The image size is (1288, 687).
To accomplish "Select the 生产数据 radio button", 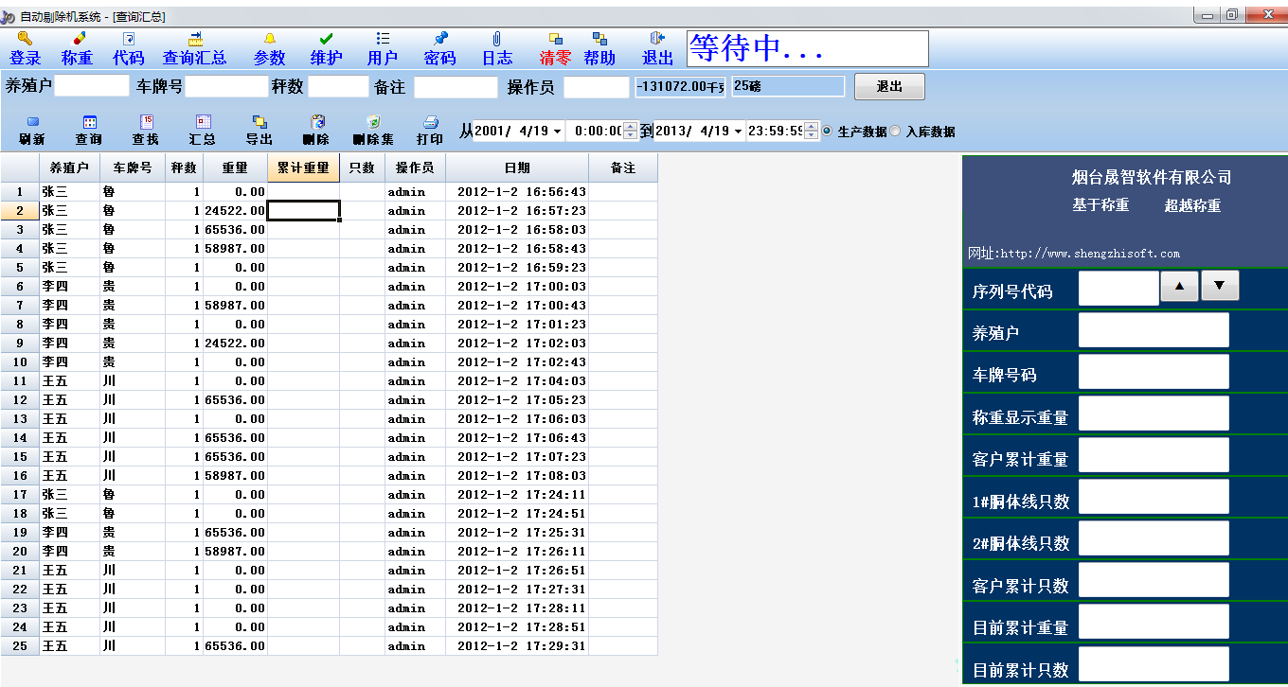I will coord(828,132).
